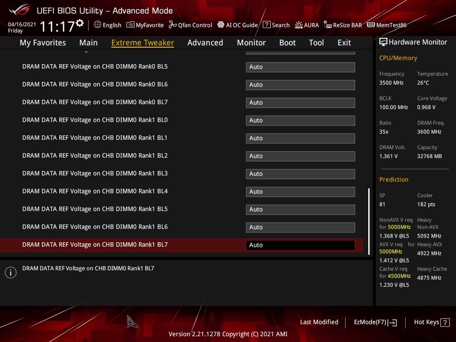Open the Tool tab

coord(317,43)
